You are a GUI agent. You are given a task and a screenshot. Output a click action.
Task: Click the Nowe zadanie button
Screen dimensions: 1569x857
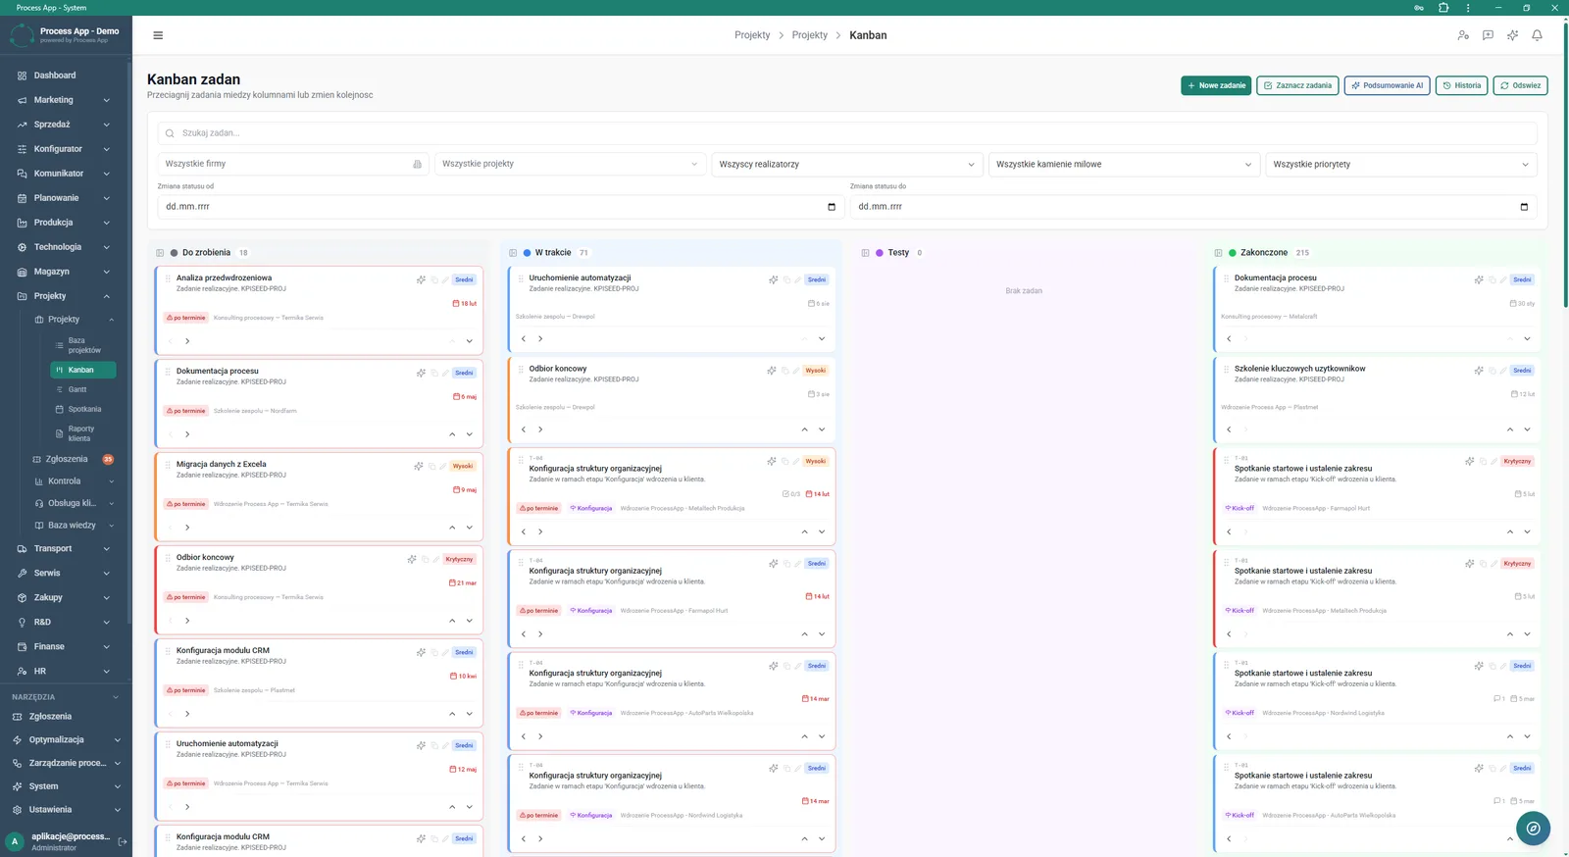click(1216, 85)
